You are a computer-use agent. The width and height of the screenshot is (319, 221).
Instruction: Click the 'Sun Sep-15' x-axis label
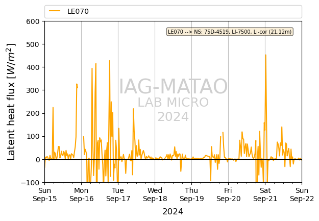45,194
